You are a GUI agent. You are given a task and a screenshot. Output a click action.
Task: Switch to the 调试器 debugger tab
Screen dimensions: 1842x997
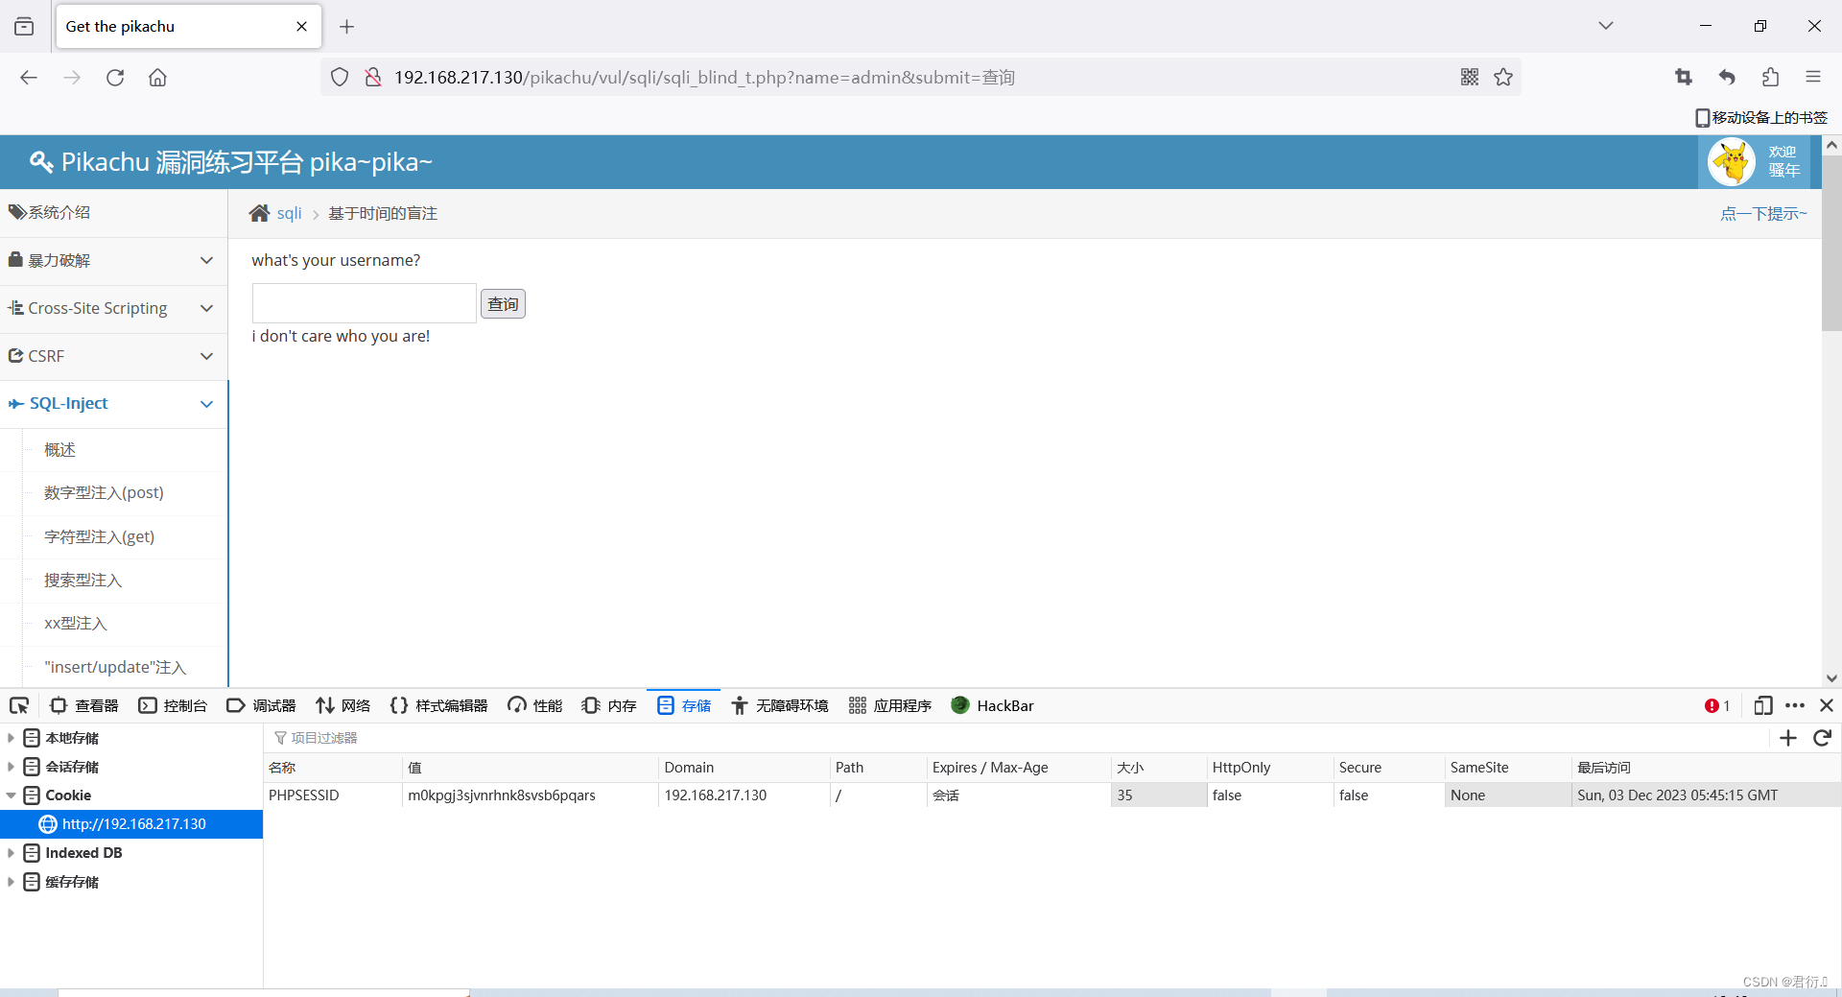pos(261,706)
